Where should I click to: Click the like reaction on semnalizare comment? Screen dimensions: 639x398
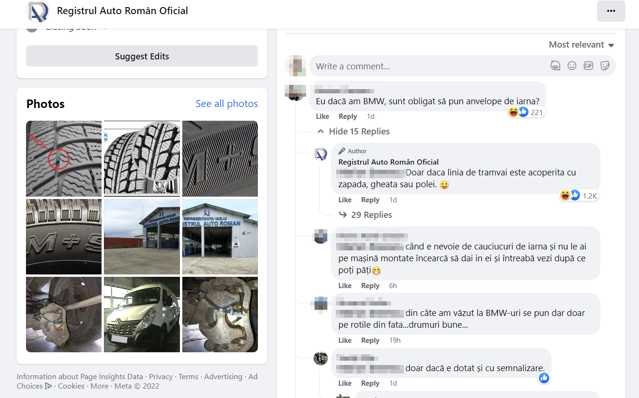[x=544, y=378]
